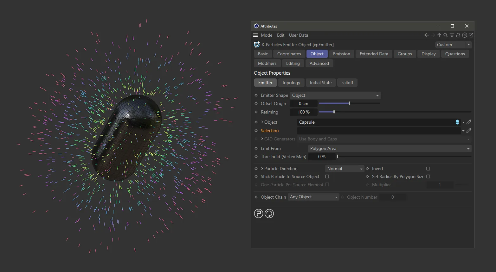Enable Set Radius By Polygon Size

(428, 176)
